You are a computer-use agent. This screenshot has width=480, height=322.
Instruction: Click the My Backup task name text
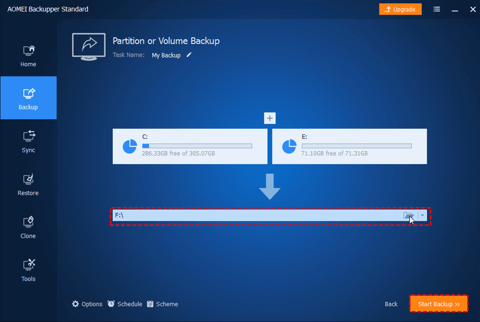coord(166,55)
